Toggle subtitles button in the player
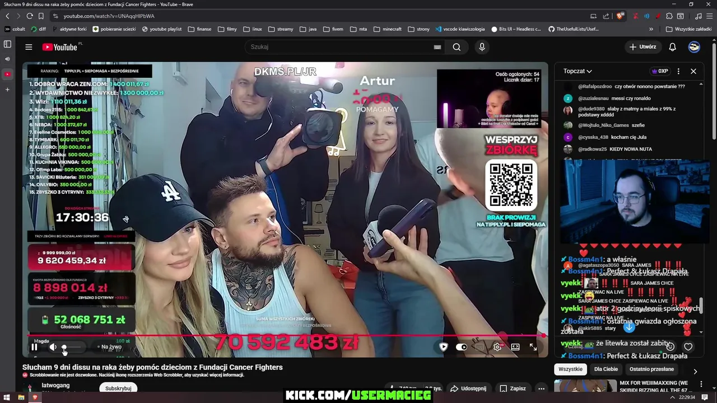The height and width of the screenshot is (403, 717). [x=479, y=347]
